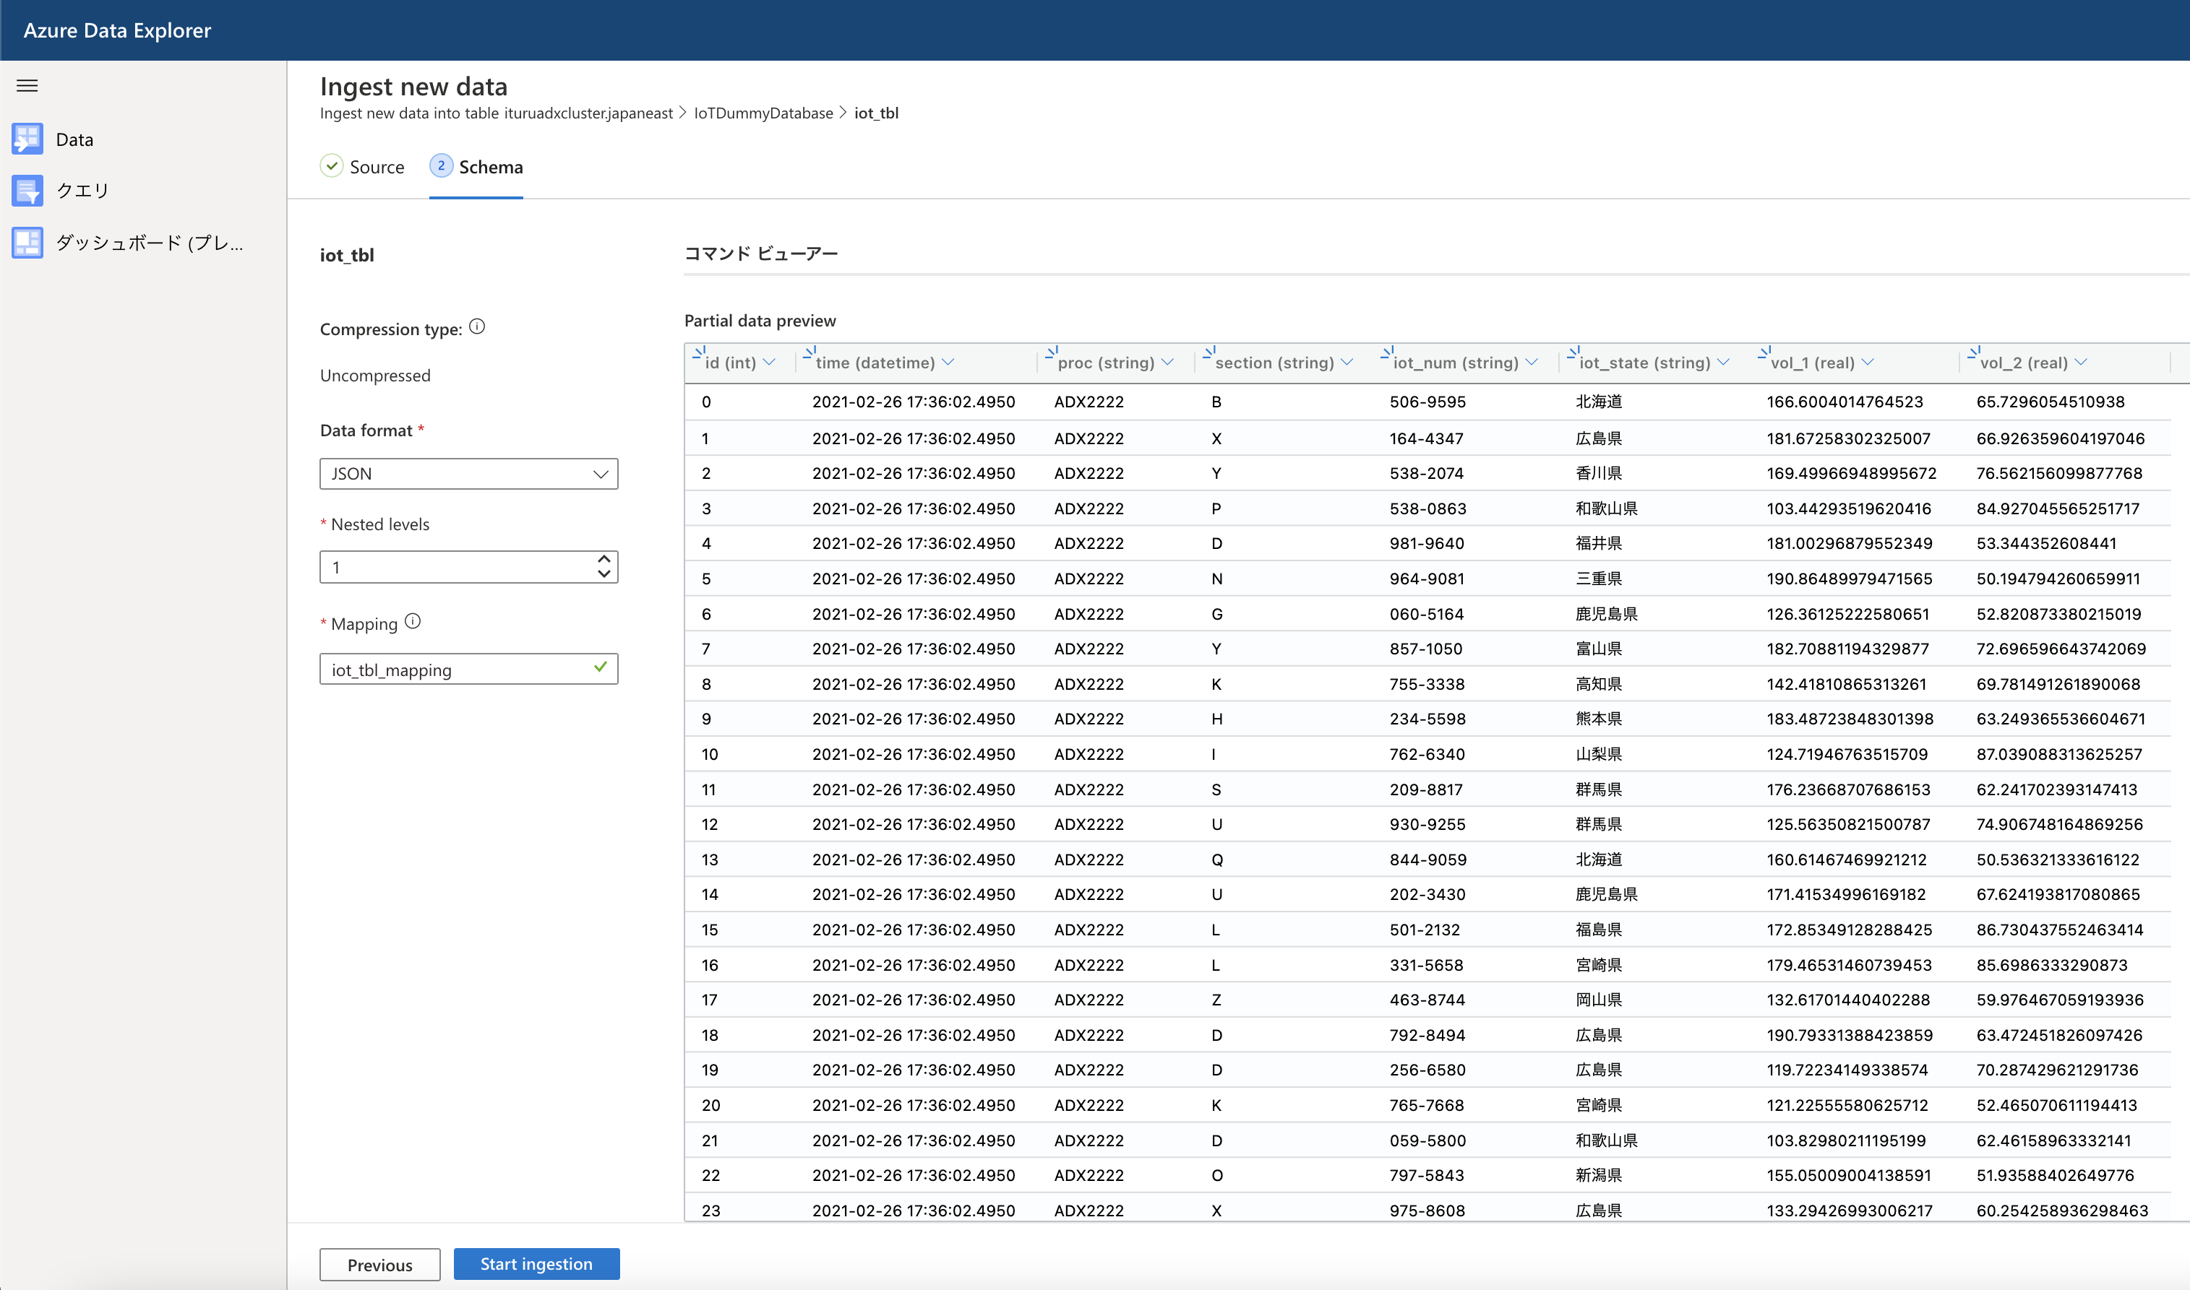
Task: Click the hamburger menu icon
Action: (x=27, y=85)
